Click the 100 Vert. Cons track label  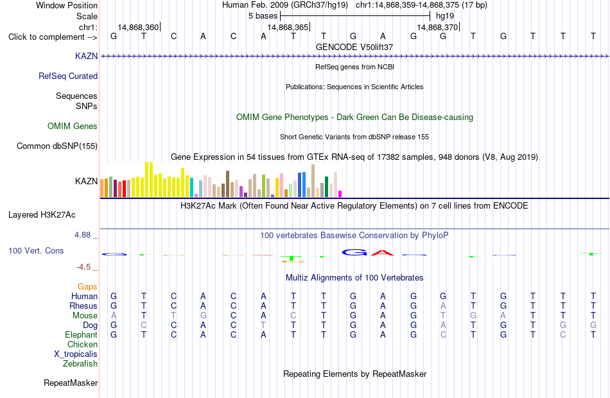tap(36, 250)
